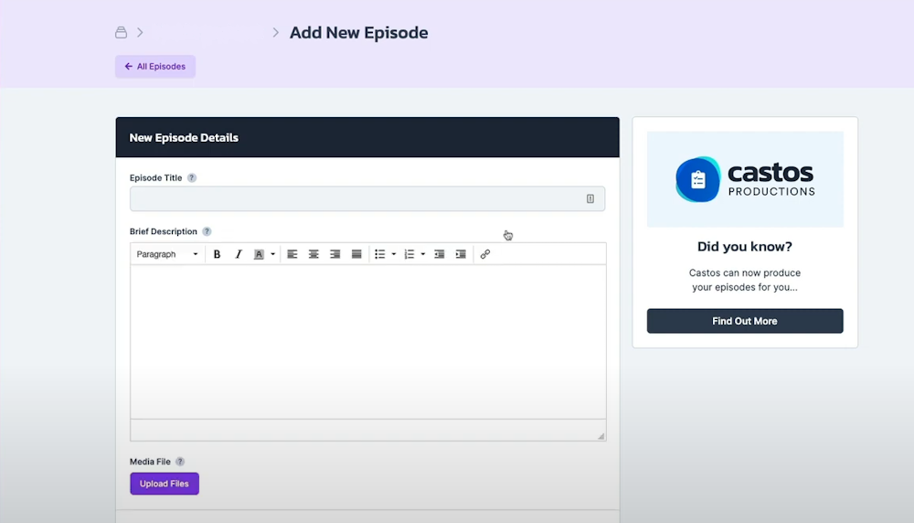Decrease indent in description editor
914x523 pixels.
point(440,254)
